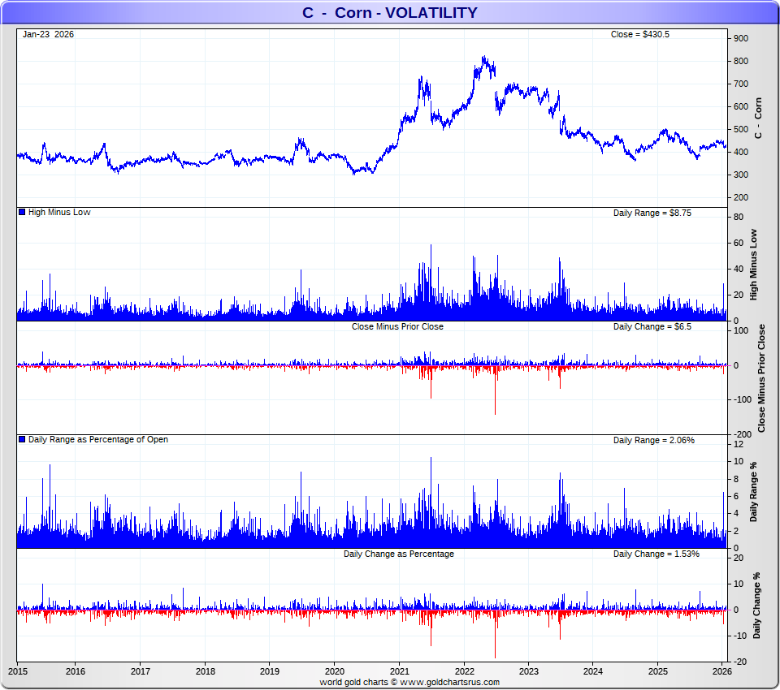The image size is (780, 690).
Task: Select the Jan-23 2026 date label
Action: [48, 34]
